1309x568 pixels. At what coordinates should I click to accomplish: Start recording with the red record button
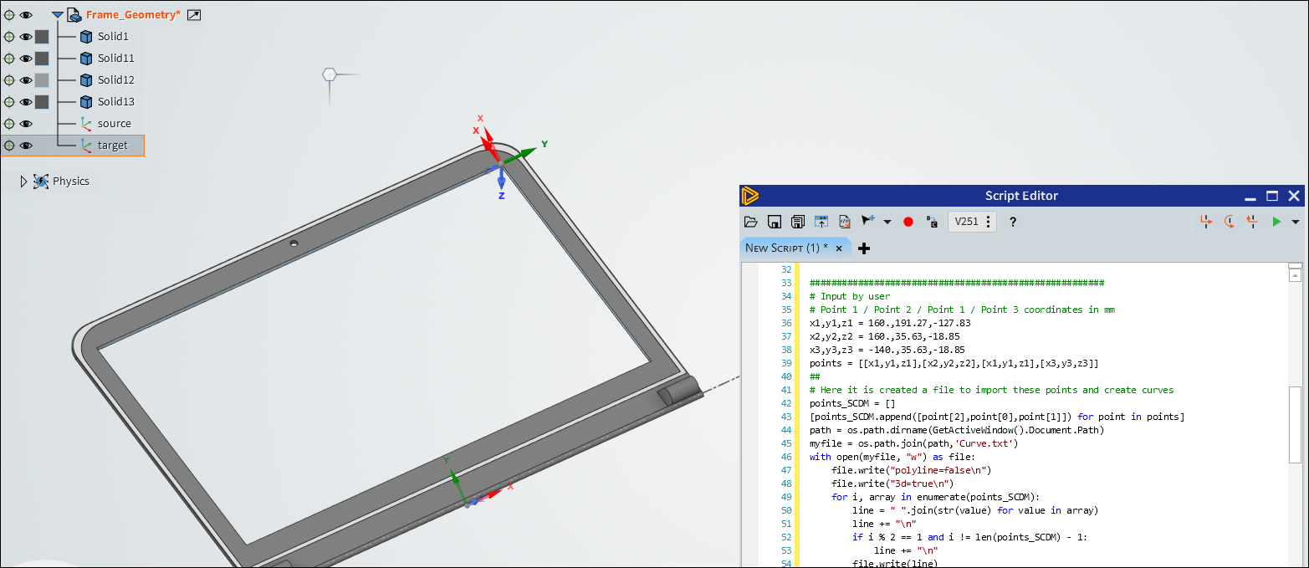click(908, 222)
